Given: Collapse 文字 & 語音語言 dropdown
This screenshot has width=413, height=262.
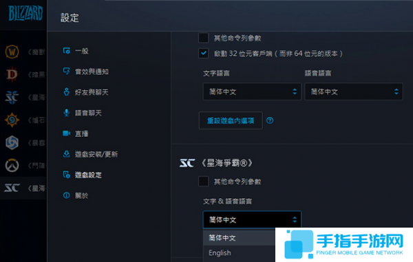Looking at the screenshot, I should pyautogui.click(x=252, y=219).
